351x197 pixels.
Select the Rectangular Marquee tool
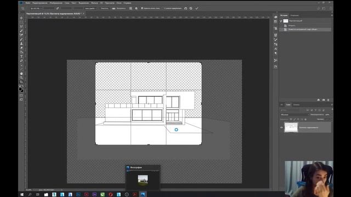21,22
